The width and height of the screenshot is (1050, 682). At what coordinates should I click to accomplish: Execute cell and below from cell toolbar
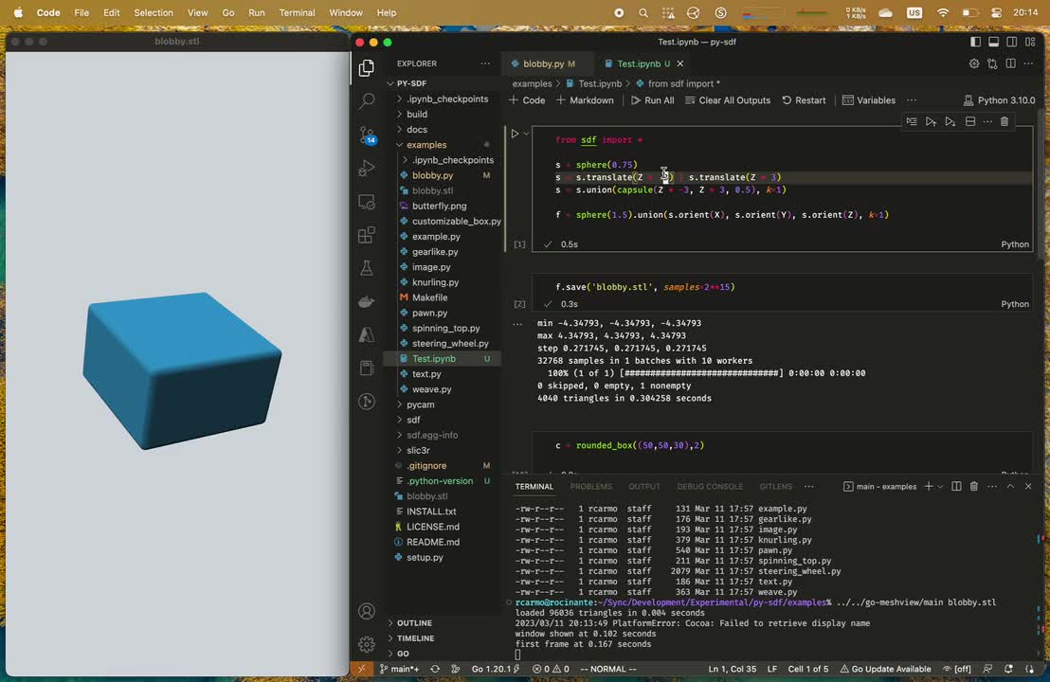point(950,122)
